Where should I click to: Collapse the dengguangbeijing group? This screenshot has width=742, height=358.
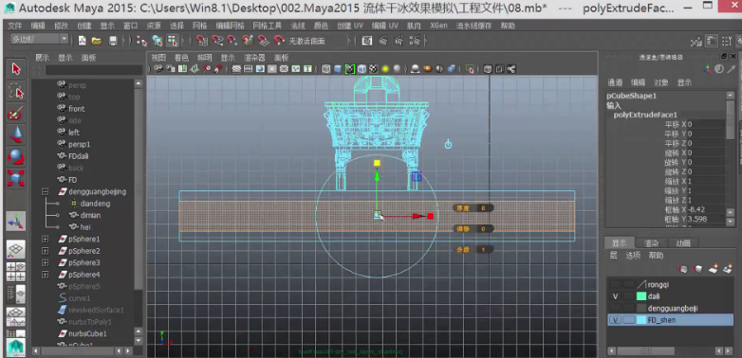tap(46, 191)
